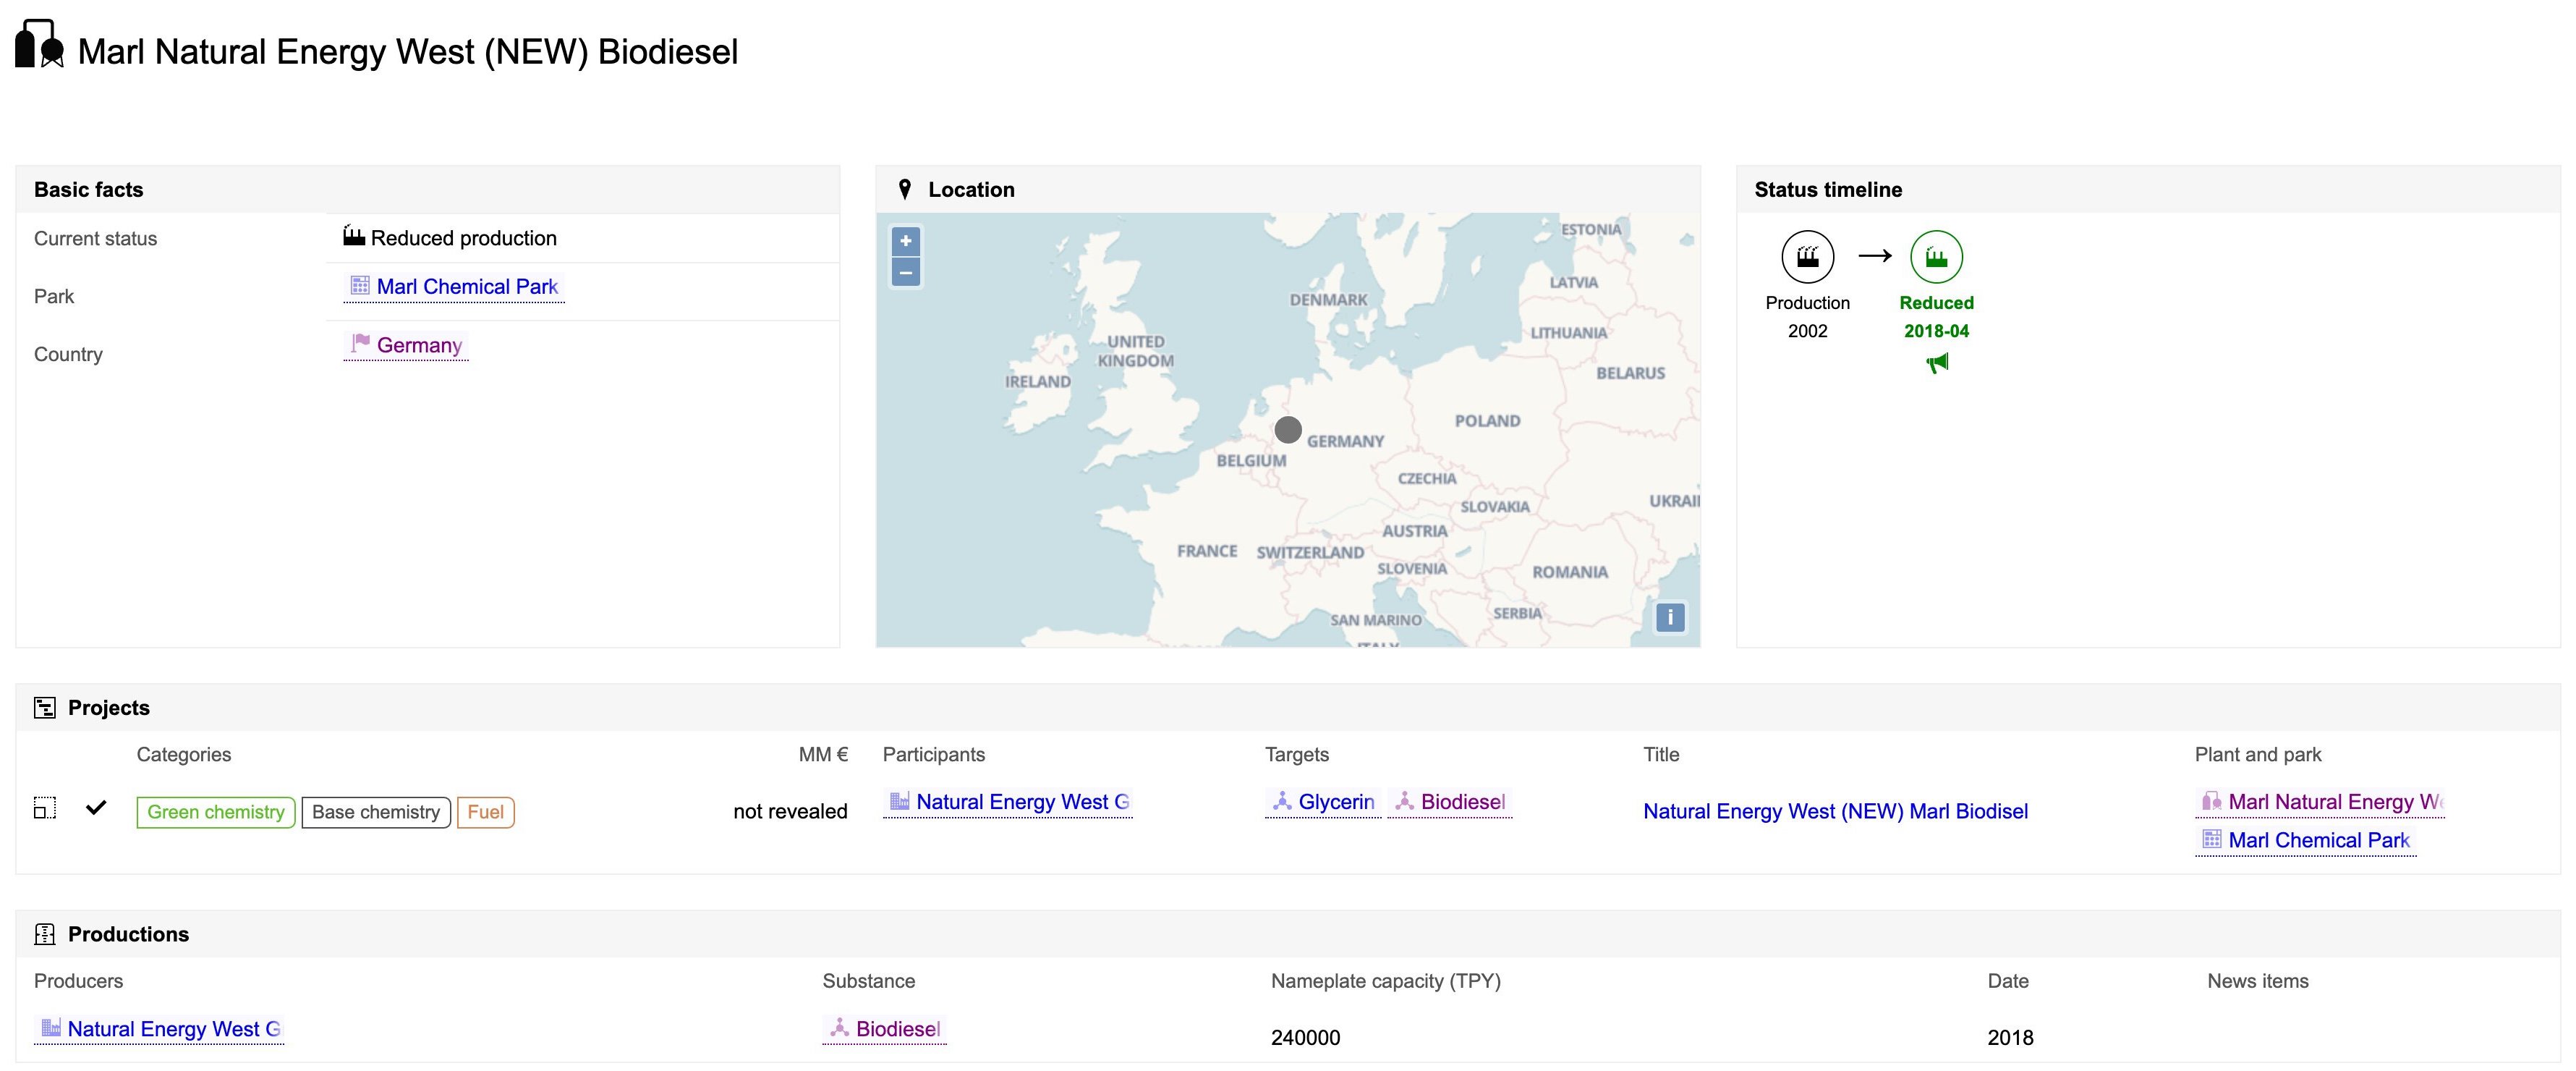Click the Productions section header icon
2576x1071 pixels.
coord(45,934)
